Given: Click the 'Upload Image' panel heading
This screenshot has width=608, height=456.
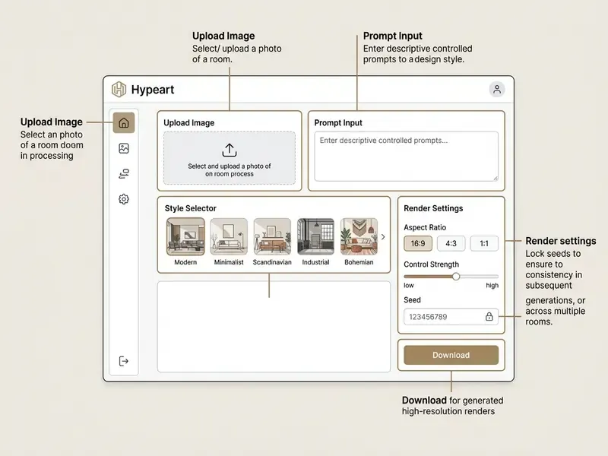Looking at the screenshot, I should [x=188, y=123].
